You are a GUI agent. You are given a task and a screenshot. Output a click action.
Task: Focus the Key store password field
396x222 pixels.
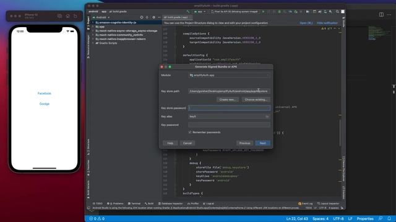(x=229, y=108)
